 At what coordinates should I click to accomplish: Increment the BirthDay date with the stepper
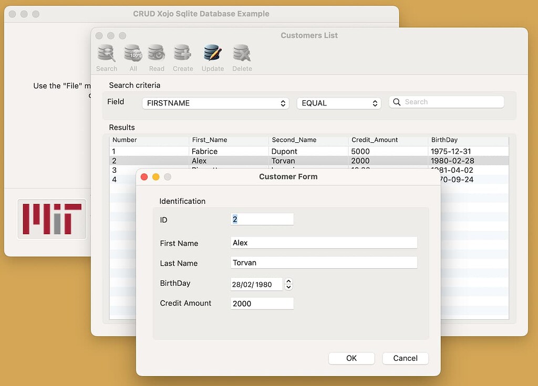[x=288, y=281]
